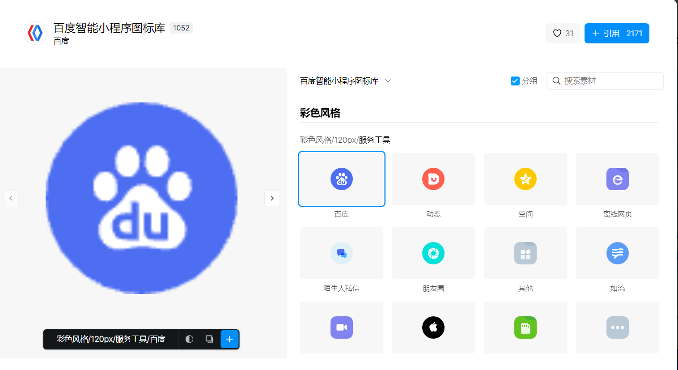Select the green SD card icon
Screen dimensions: 678x370
tap(525, 327)
